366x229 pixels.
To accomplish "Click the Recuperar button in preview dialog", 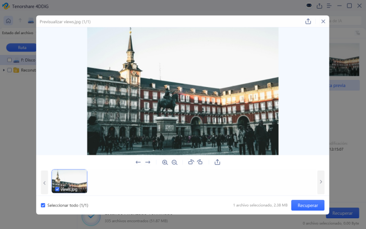I will [308, 205].
